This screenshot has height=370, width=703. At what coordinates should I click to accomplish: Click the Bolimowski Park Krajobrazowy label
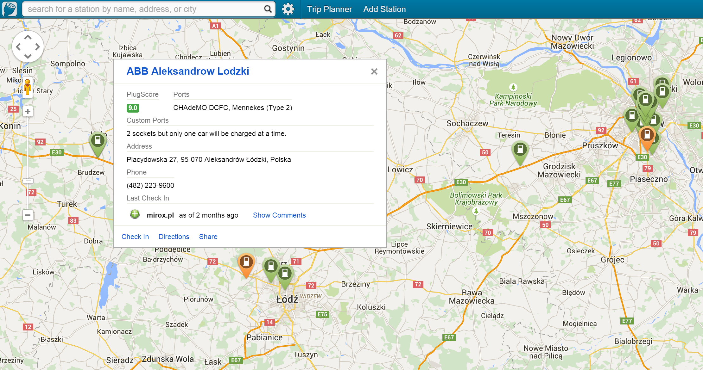[476, 199]
